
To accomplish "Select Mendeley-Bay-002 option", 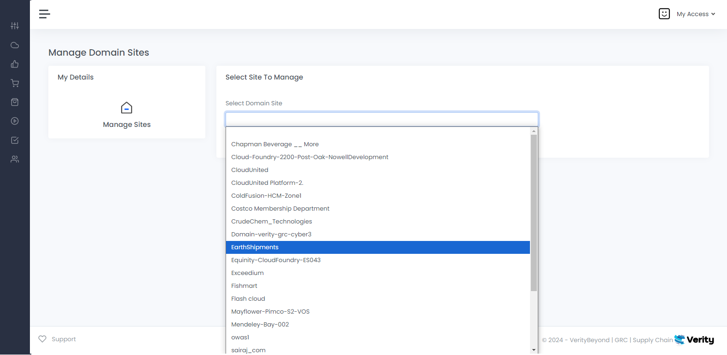I will pos(378,325).
